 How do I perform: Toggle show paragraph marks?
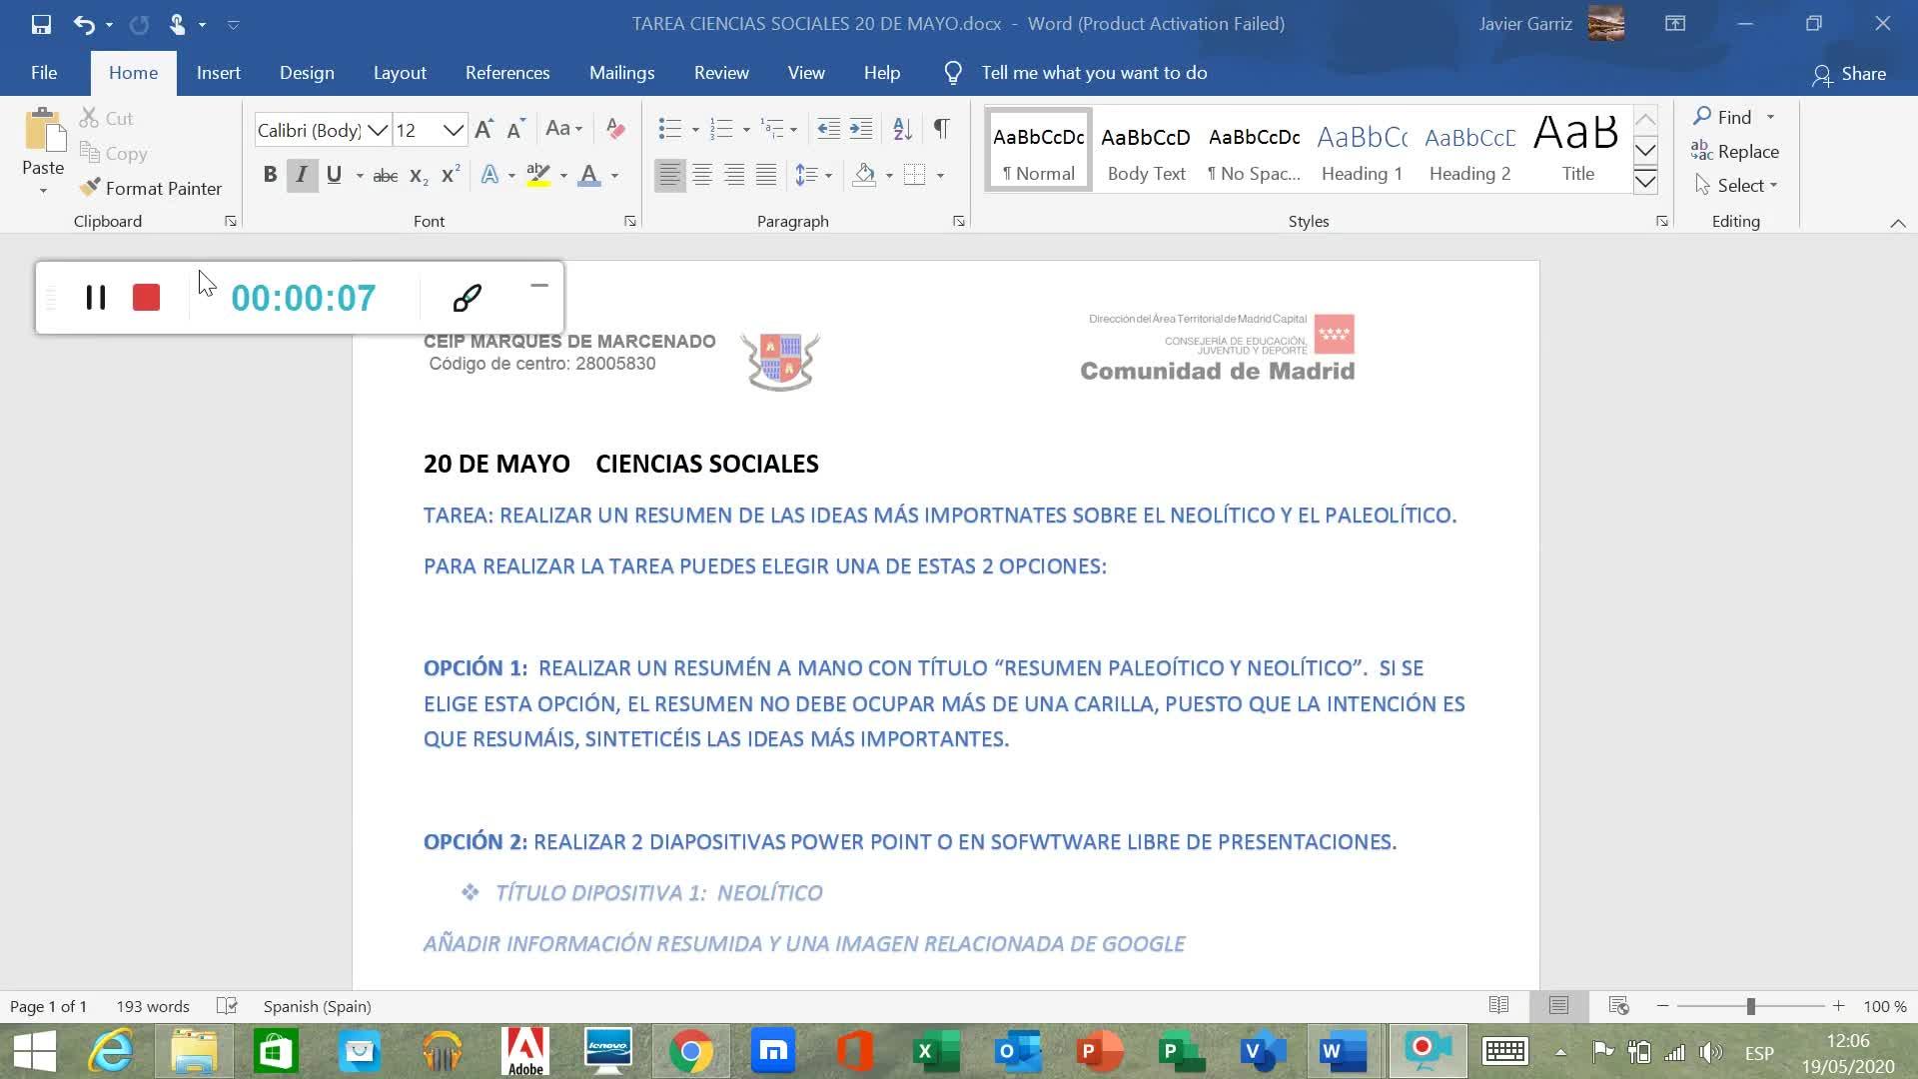pyautogui.click(x=941, y=129)
